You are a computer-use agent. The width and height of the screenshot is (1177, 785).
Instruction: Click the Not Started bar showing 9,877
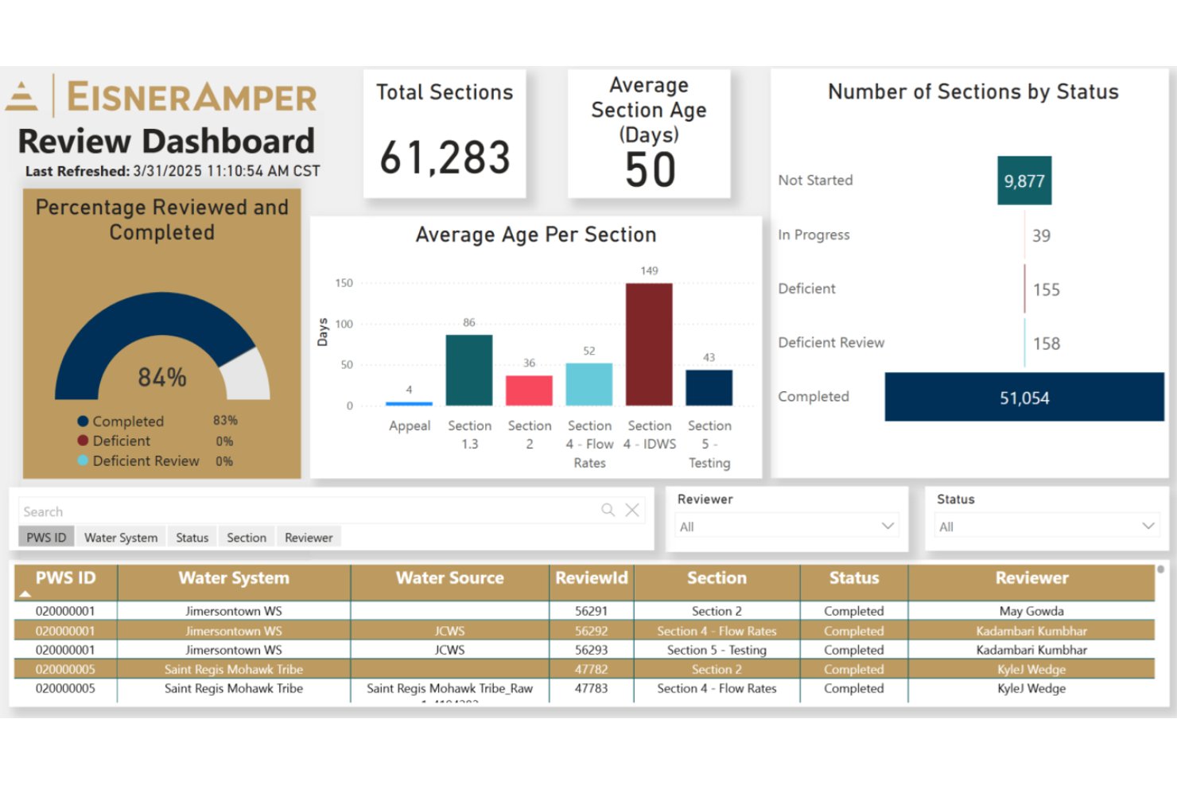coord(1024,181)
